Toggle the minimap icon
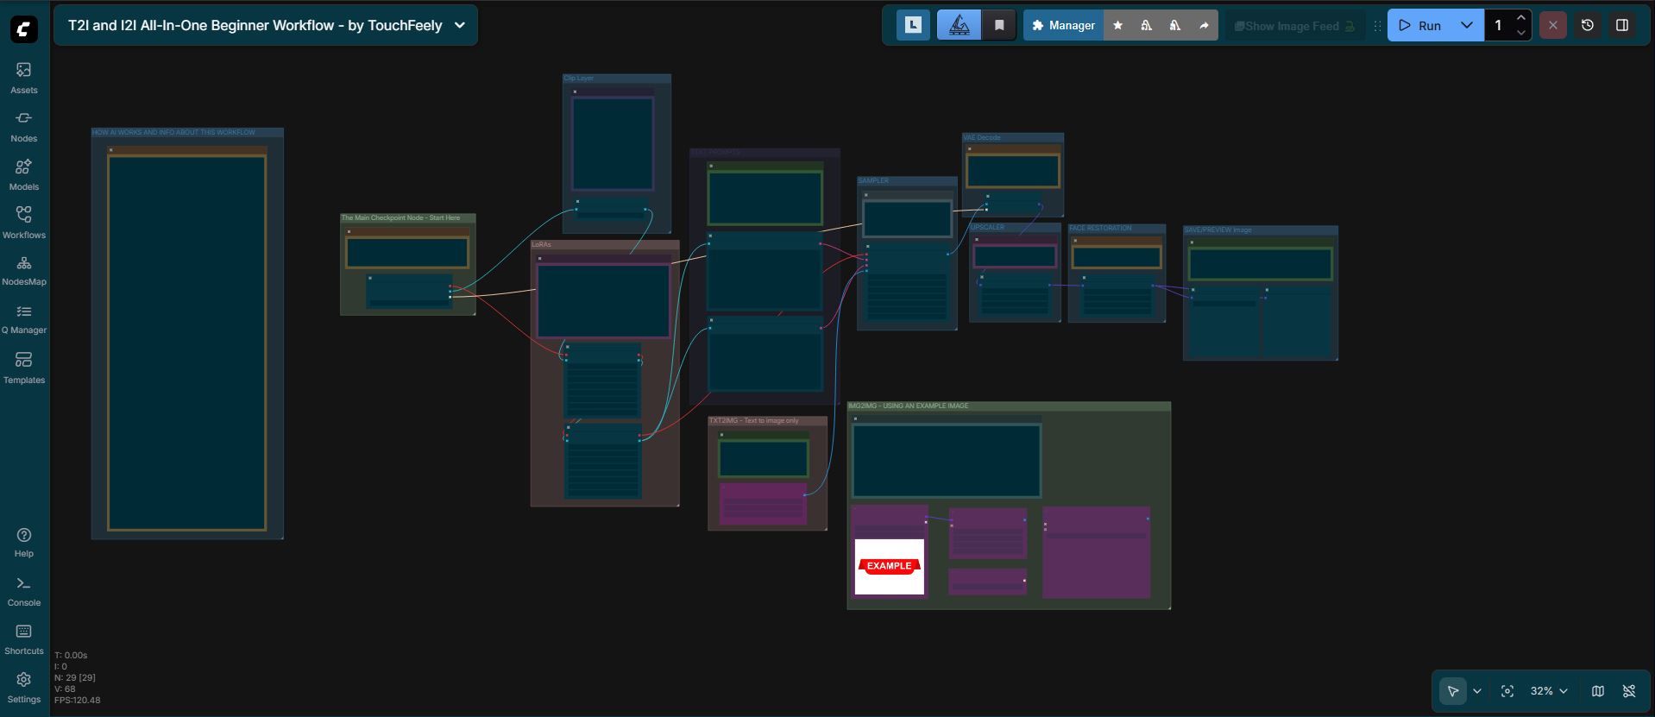 (x=1598, y=691)
